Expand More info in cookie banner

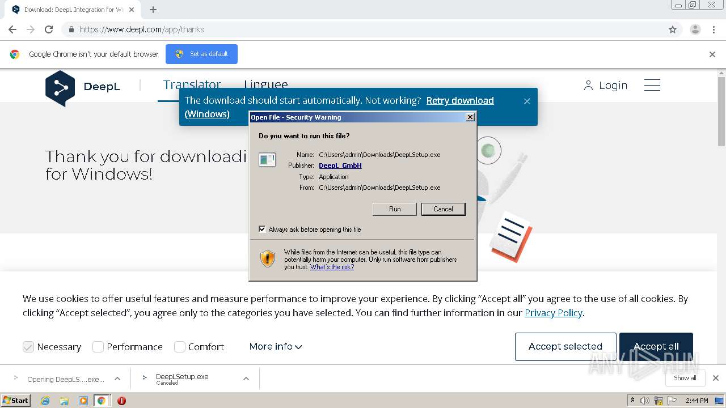click(276, 346)
